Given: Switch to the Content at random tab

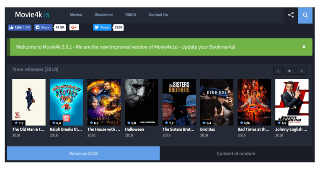Looking at the screenshot, I should pyautogui.click(x=236, y=153).
